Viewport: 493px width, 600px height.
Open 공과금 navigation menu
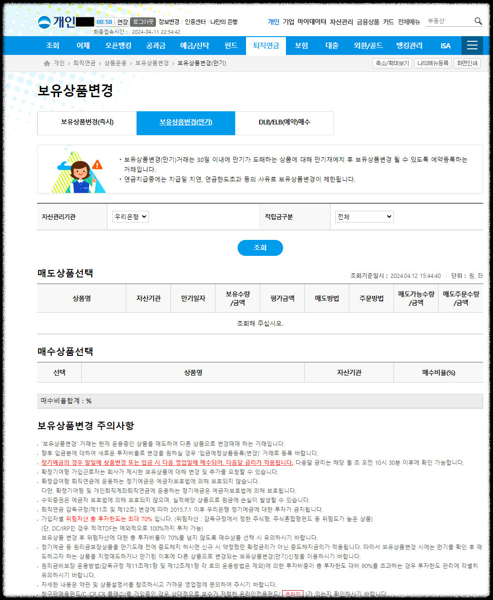point(156,46)
